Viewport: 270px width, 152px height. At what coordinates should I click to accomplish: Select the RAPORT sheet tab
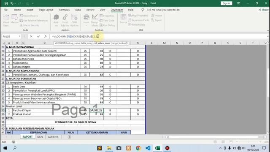pos(27,137)
